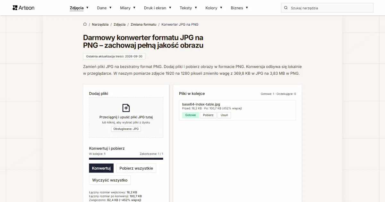Click 'Zakończone: 1 / 1' text
The image size is (385, 202).
pyautogui.click(x=151, y=154)
